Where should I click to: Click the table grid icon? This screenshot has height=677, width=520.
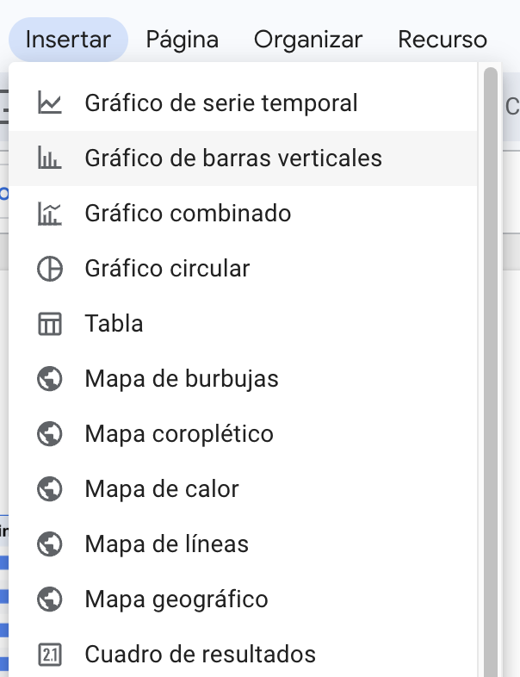[x=50, y=324]
